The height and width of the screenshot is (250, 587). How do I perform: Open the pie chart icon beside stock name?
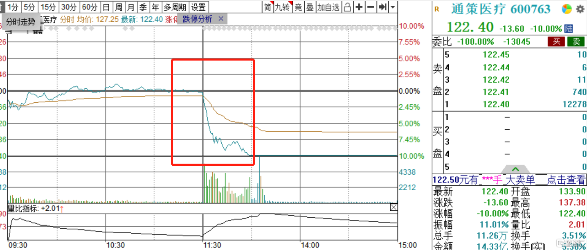566,9
